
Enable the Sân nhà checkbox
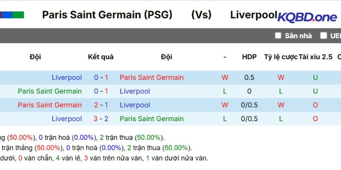pyautogui.click(x=278, y=36)
